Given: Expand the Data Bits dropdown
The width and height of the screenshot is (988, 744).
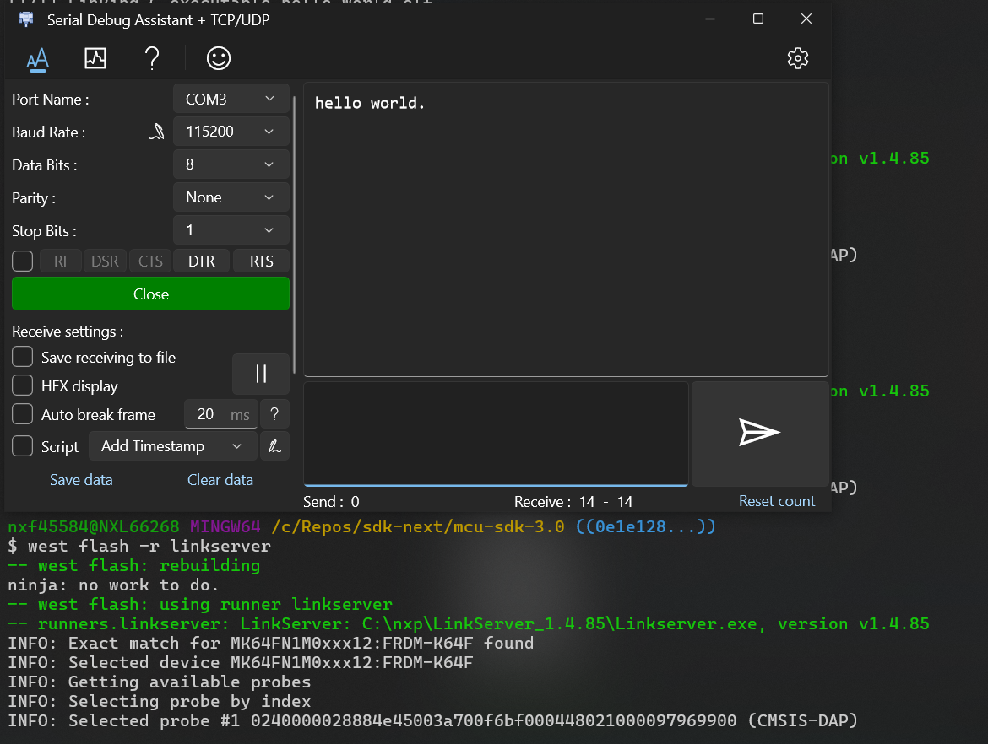Looking at the screenshot, I should click(231, 165).
